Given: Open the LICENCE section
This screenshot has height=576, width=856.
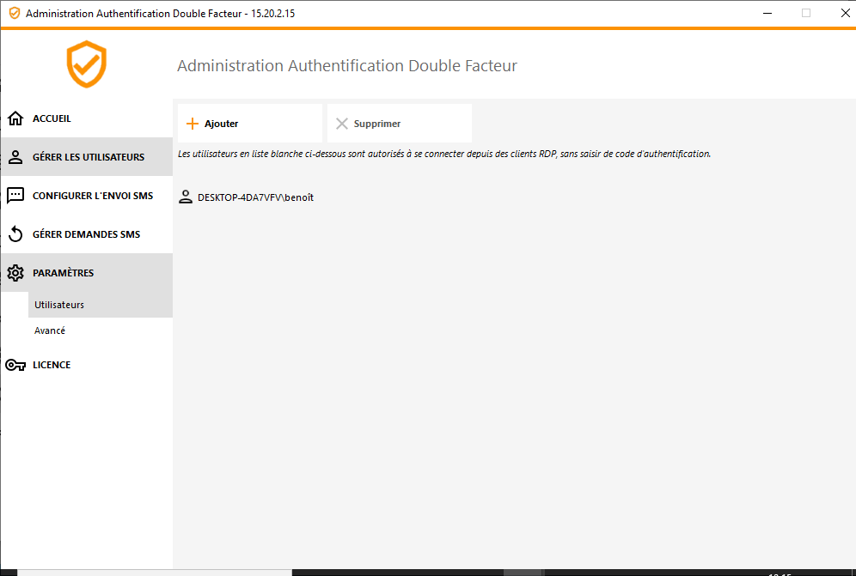Looking at the screenshot, I should [87, 365].
